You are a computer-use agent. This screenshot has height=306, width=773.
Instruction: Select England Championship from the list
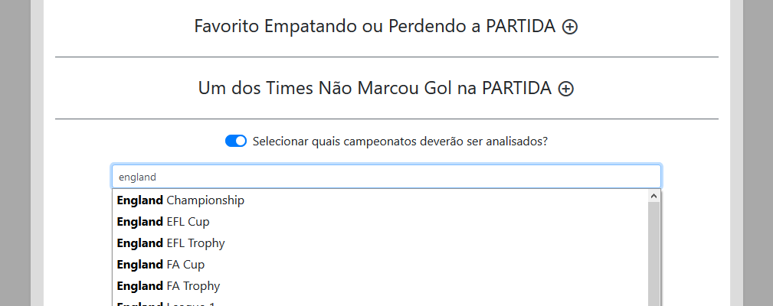coord(181,200)
